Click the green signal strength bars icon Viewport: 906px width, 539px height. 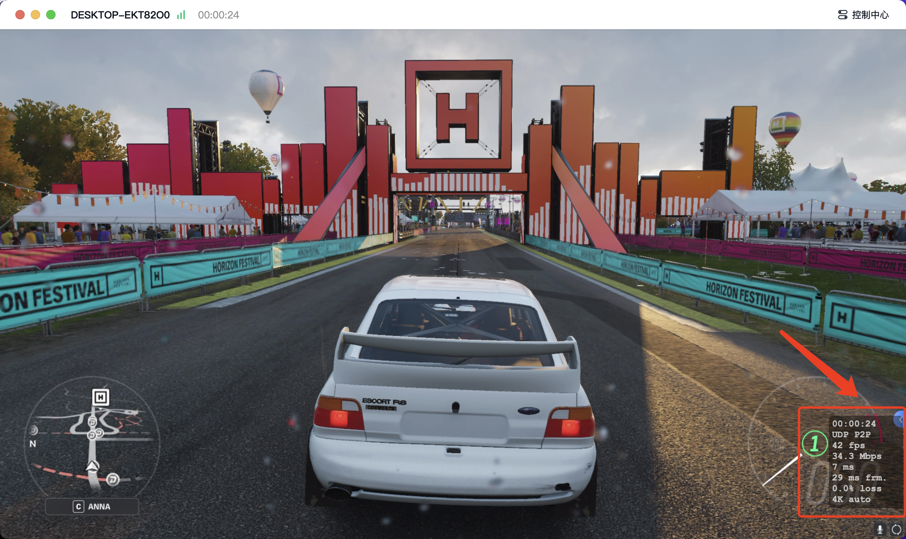coord(181,15)
